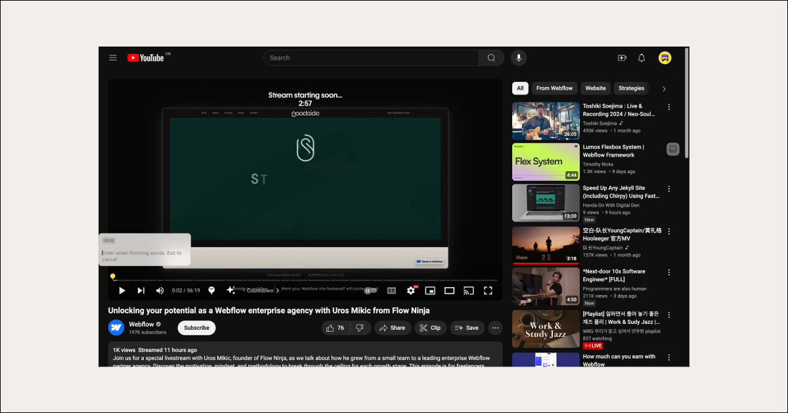Like the video with thumbs up
This screenshot has height=413, width=788.
336,328
